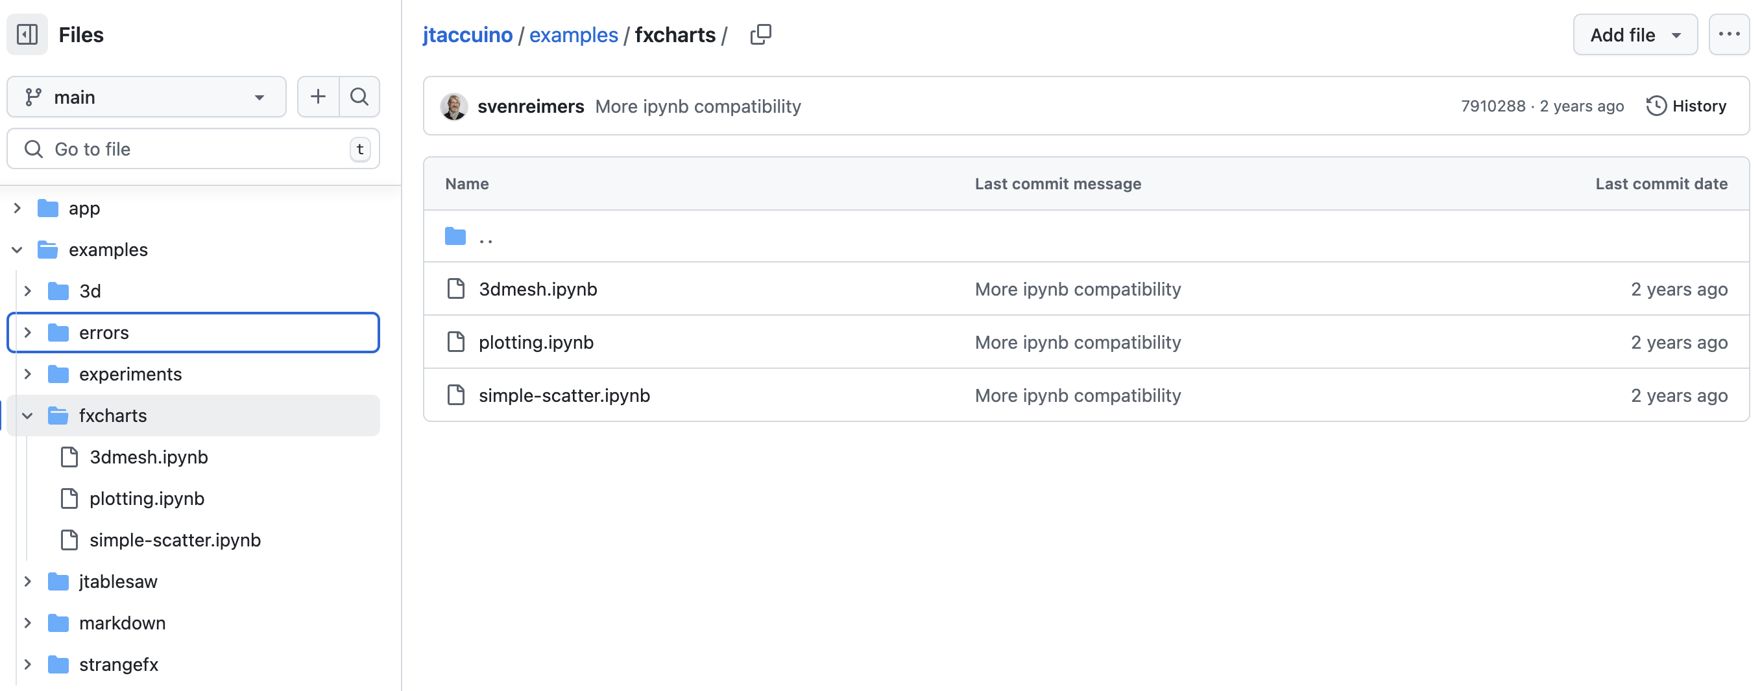Click the branch icon in the branch selector
Screen dimensions: 1762x691
(33, 97)
